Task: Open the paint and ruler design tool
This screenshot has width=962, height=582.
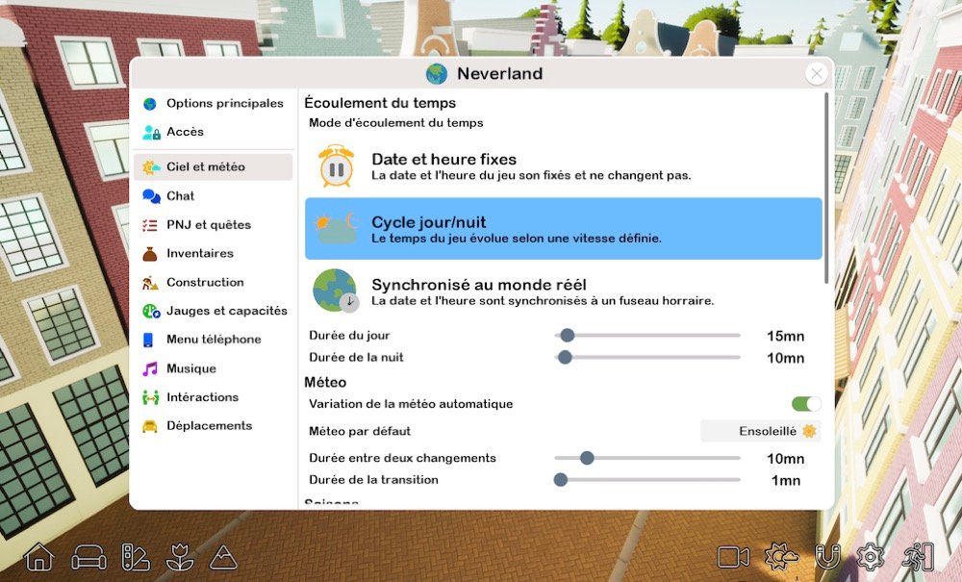Action: click(x=135, y=557)
